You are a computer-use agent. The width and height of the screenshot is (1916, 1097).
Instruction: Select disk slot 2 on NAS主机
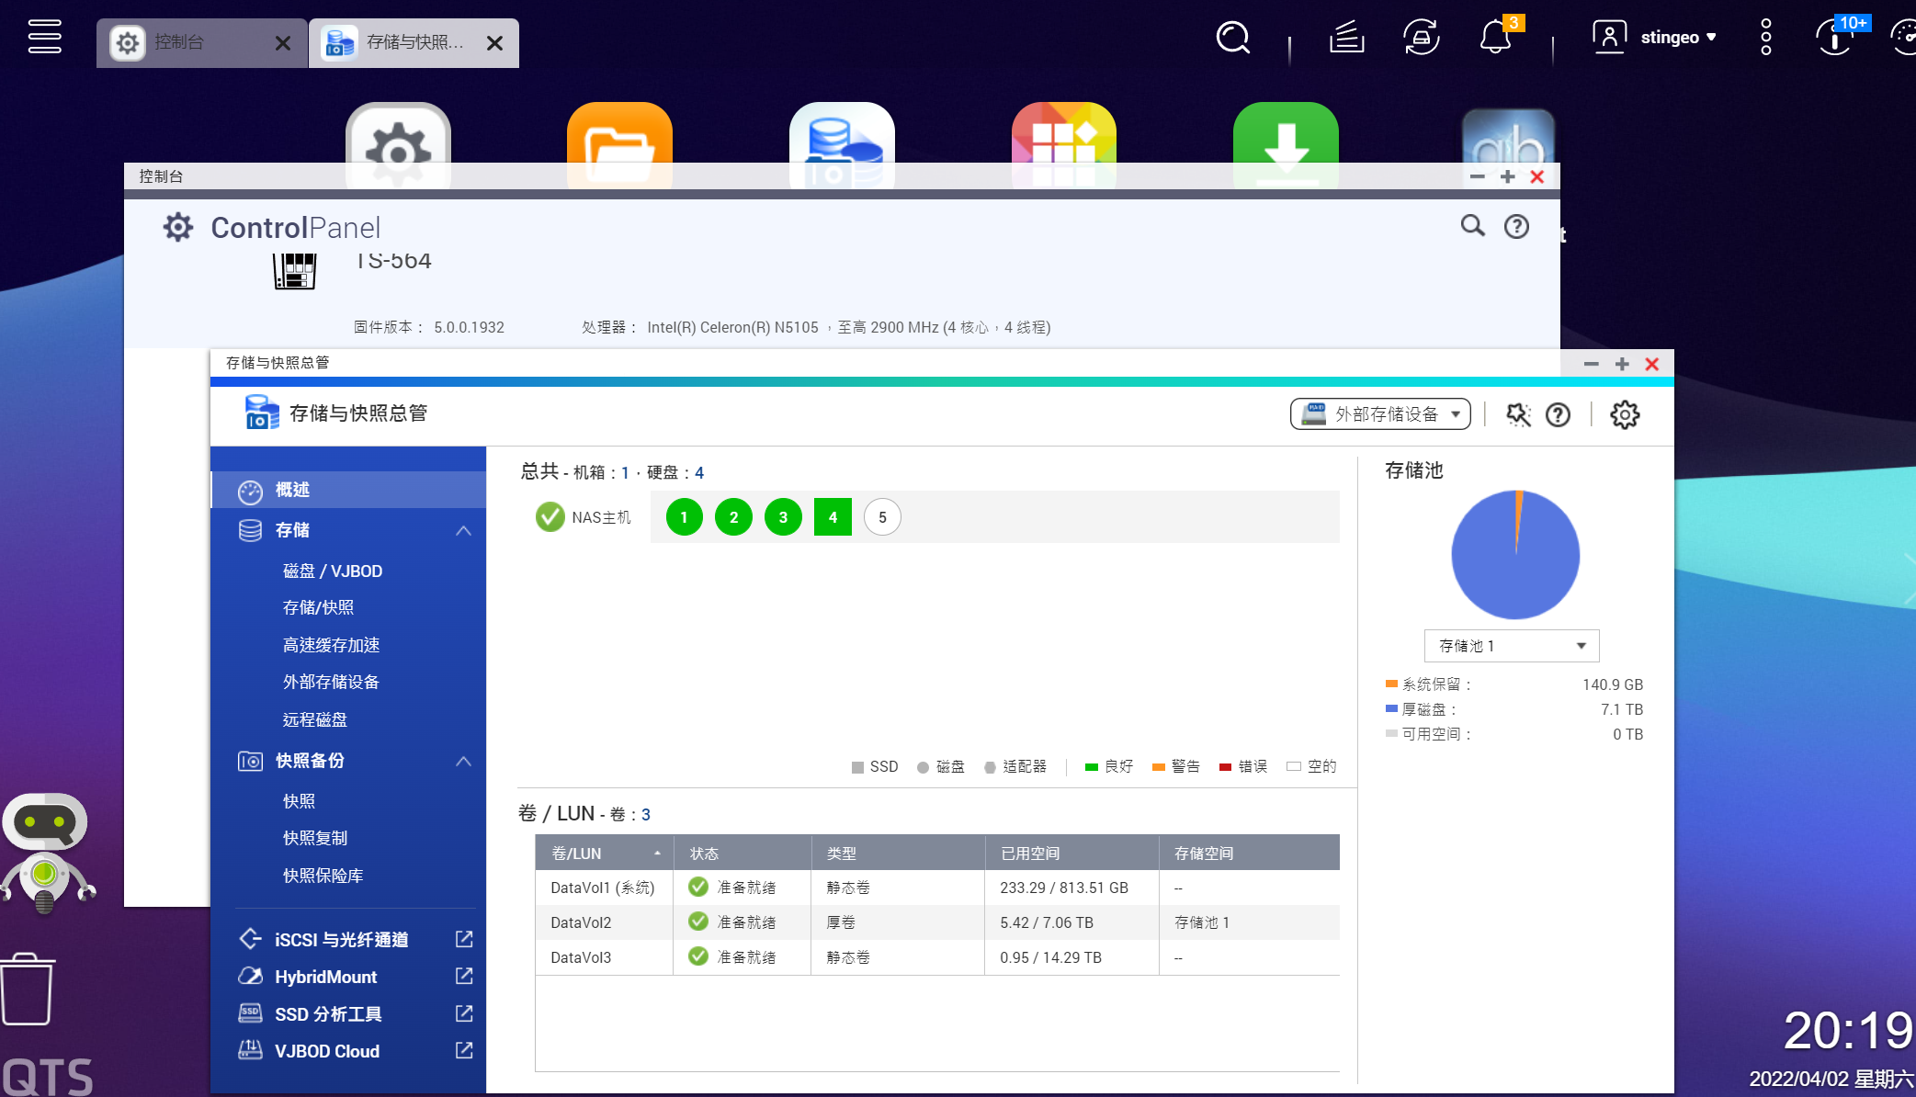point(733,517)
